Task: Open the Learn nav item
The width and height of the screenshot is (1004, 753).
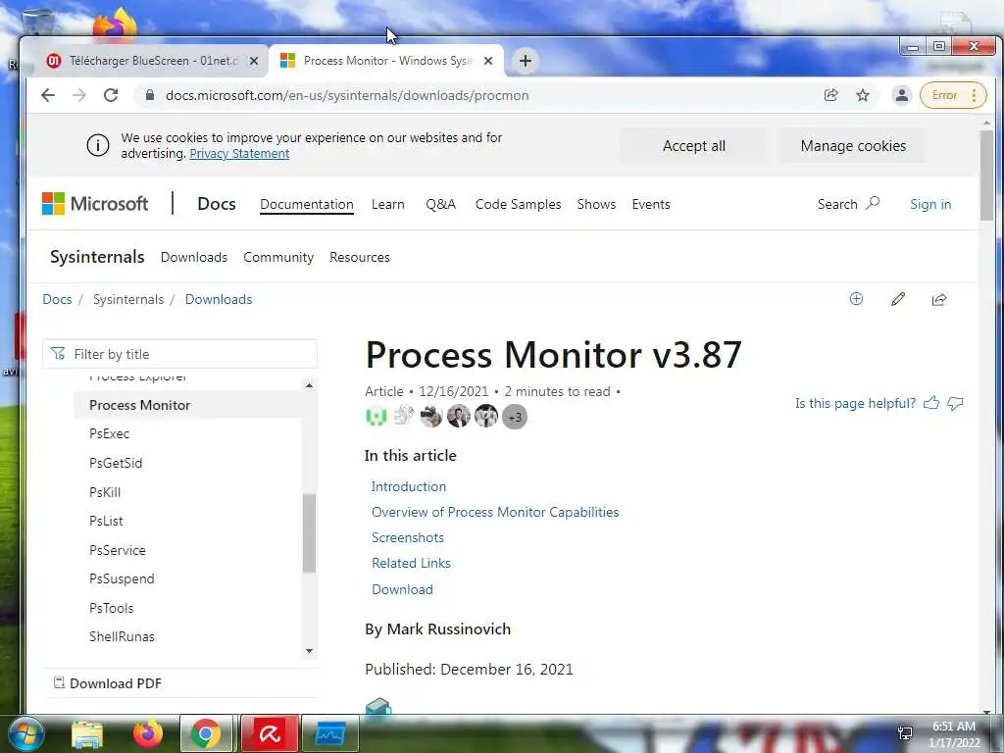Action: (388, 204)
